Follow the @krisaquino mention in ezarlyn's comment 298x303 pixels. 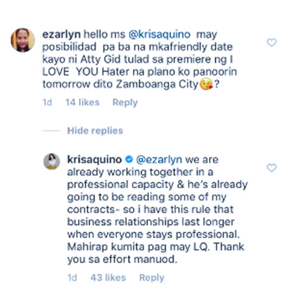(159, 34)
